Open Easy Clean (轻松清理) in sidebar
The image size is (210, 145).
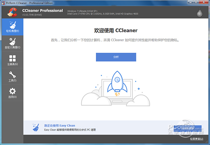[x=13, y=27]
